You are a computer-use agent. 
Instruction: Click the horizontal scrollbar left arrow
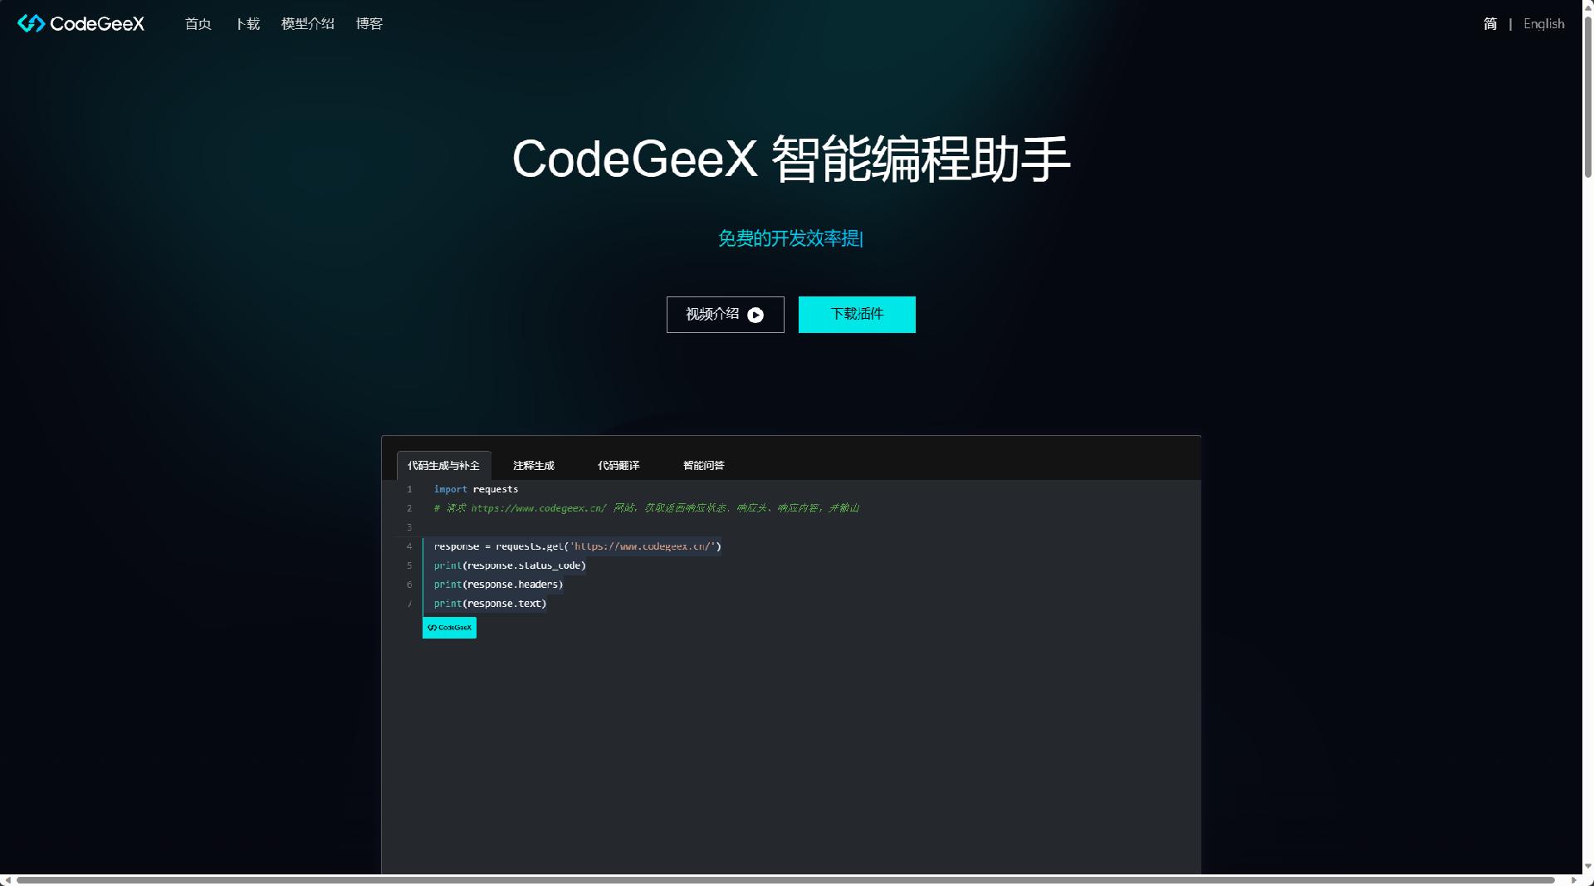click(8, 882)
